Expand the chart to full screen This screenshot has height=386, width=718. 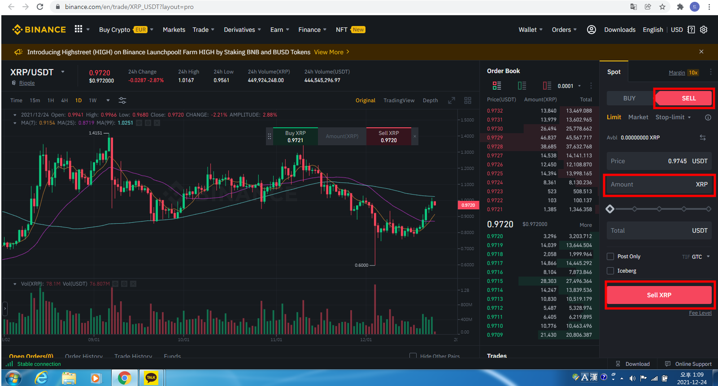(452, 100)
